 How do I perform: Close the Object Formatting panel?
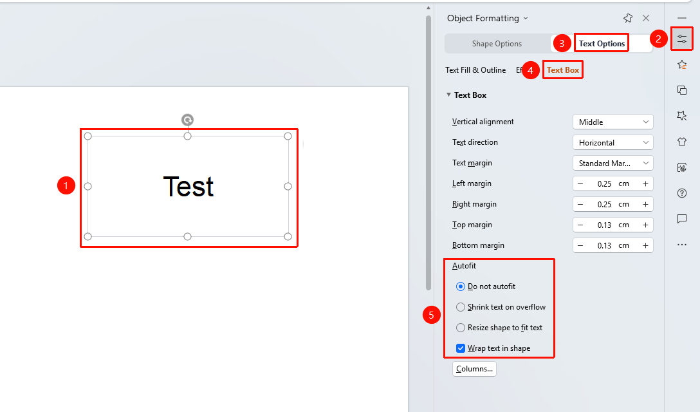click(646, 18)
